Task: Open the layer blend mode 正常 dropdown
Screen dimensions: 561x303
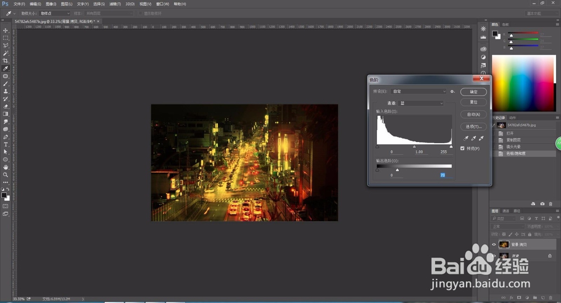Action: point(507,227)
